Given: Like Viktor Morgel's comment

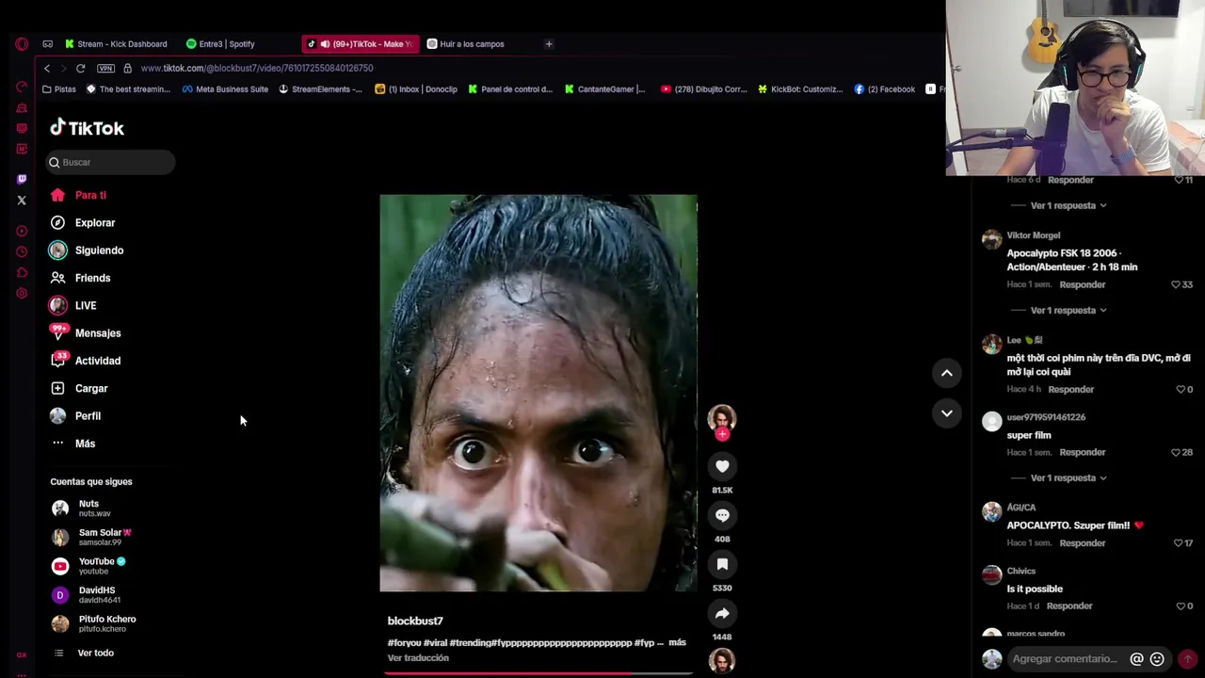Looking at the screenshot, I should pyautogui.click(x=1176, y=284).
